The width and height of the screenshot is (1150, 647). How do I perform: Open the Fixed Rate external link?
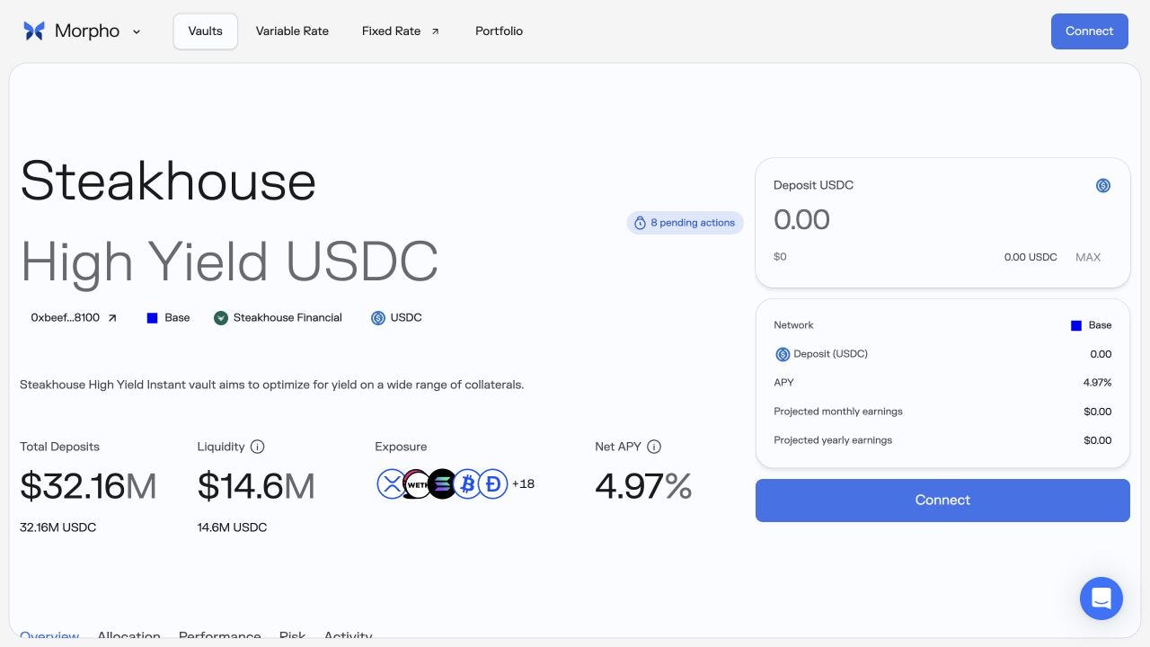point(401,31)
